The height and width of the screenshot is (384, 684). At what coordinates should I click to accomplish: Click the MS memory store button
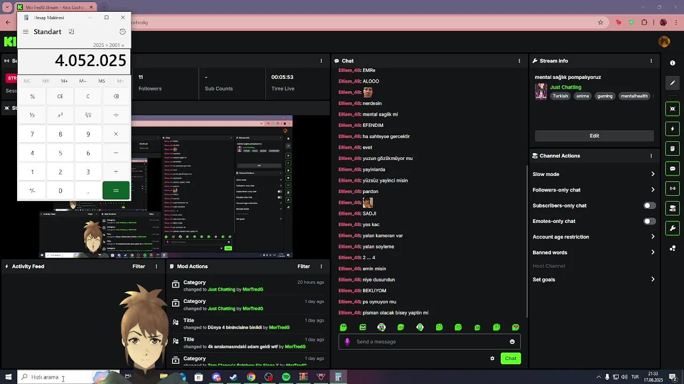pyautogui.click(x=102, y=81)
